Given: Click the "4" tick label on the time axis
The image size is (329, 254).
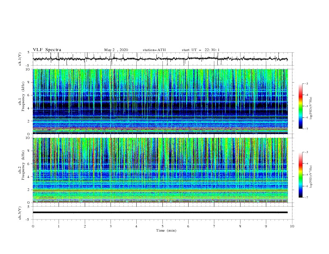Looking at the screenshot, I should 137,226.
